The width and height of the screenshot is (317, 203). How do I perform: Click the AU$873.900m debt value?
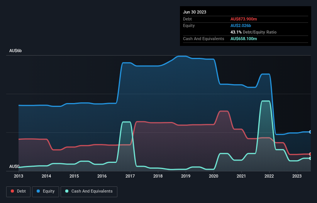click(x=244, y=19)
